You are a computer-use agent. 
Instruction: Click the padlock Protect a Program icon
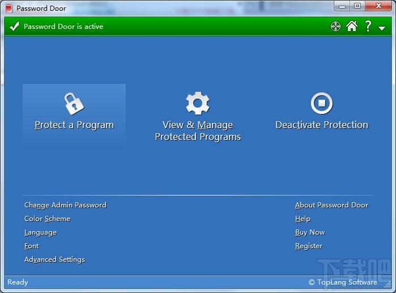click(74, 104)
